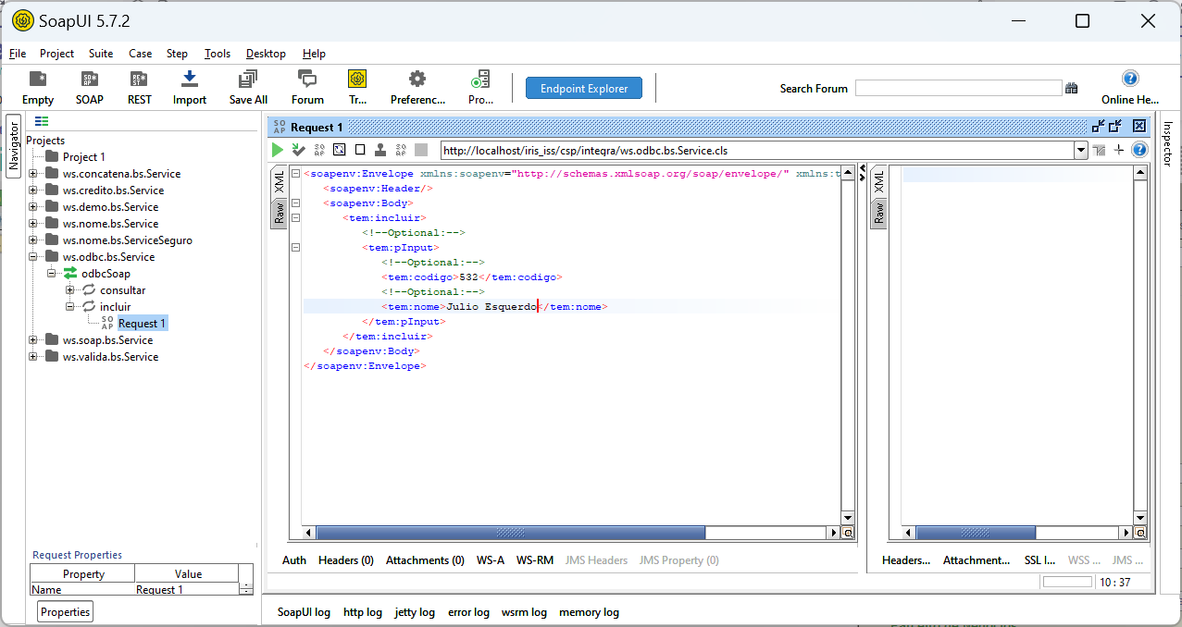The width and height of the screenshot is (1182, 627).
Task: Open the endpoint URL dropdown arrow
Action: pyautogui.click(x=1080, y=150)
